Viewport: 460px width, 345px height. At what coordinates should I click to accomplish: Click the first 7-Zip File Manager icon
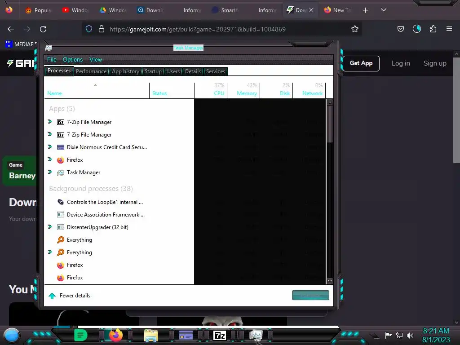pyautogui.click(x=61, y=122)
